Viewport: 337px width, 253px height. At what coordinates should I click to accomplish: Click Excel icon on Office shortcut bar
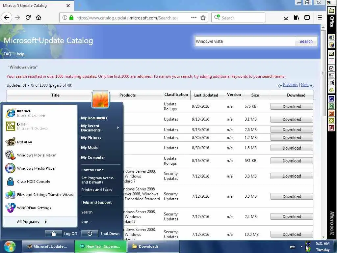pos(331,106)
